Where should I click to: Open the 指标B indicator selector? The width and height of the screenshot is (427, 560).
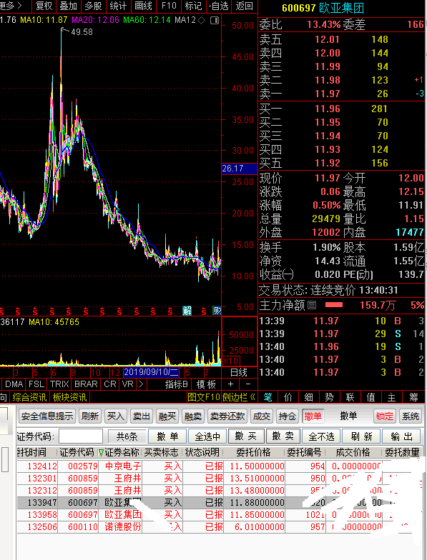click(176, 384)
